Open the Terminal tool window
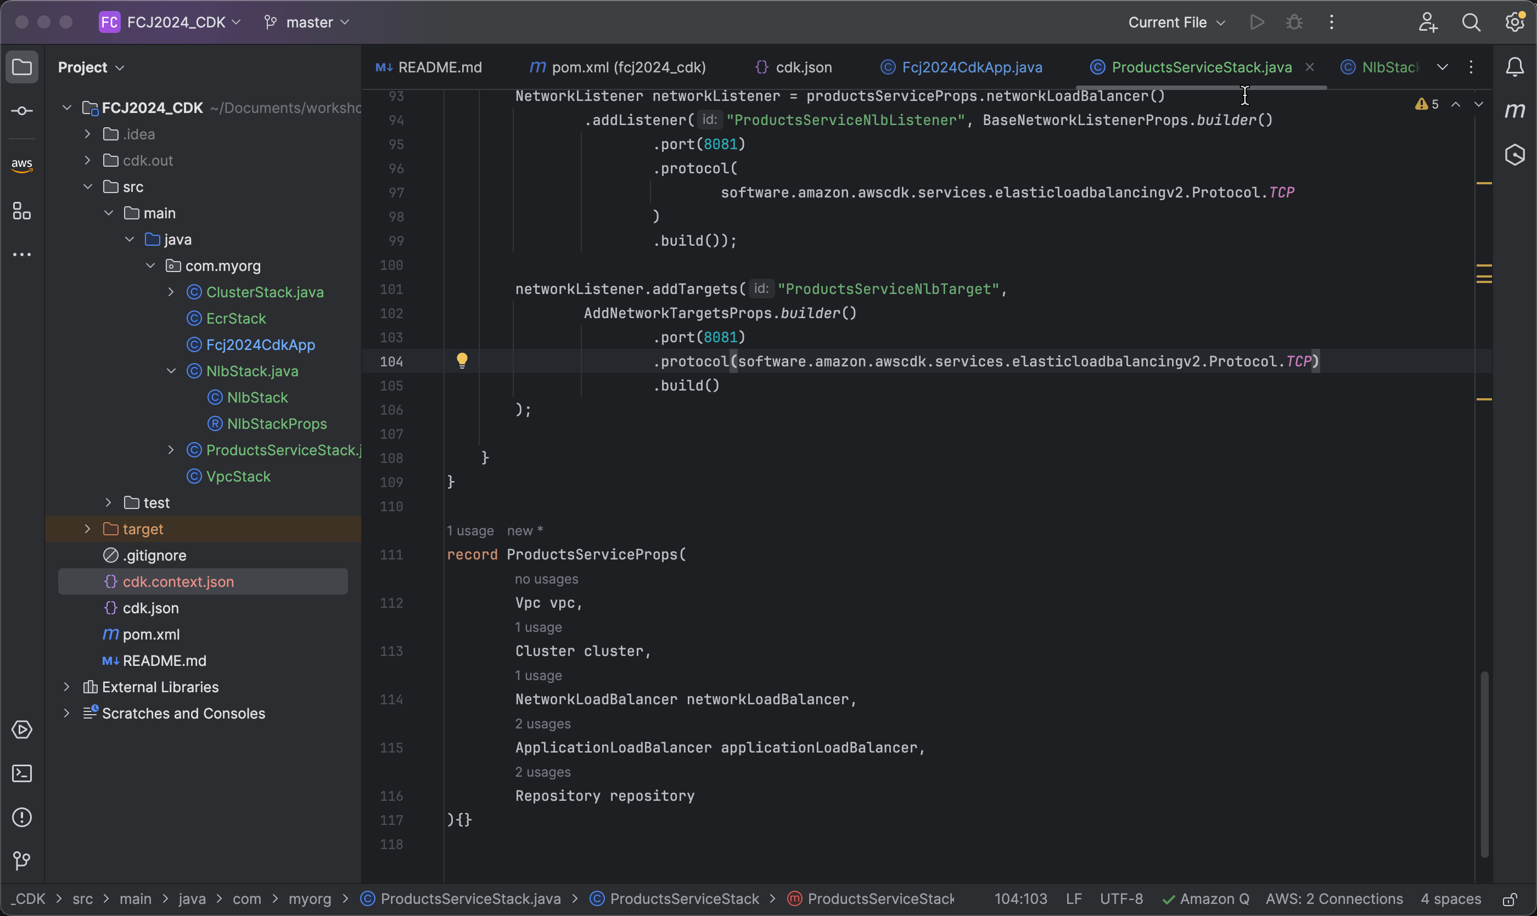 point(23,773)
